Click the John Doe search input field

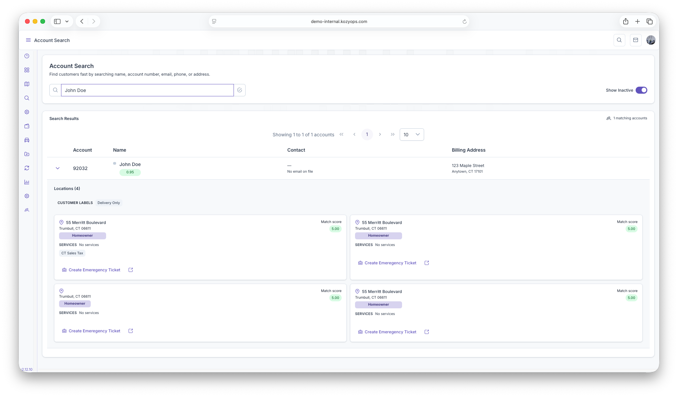(x=147, y=90)
